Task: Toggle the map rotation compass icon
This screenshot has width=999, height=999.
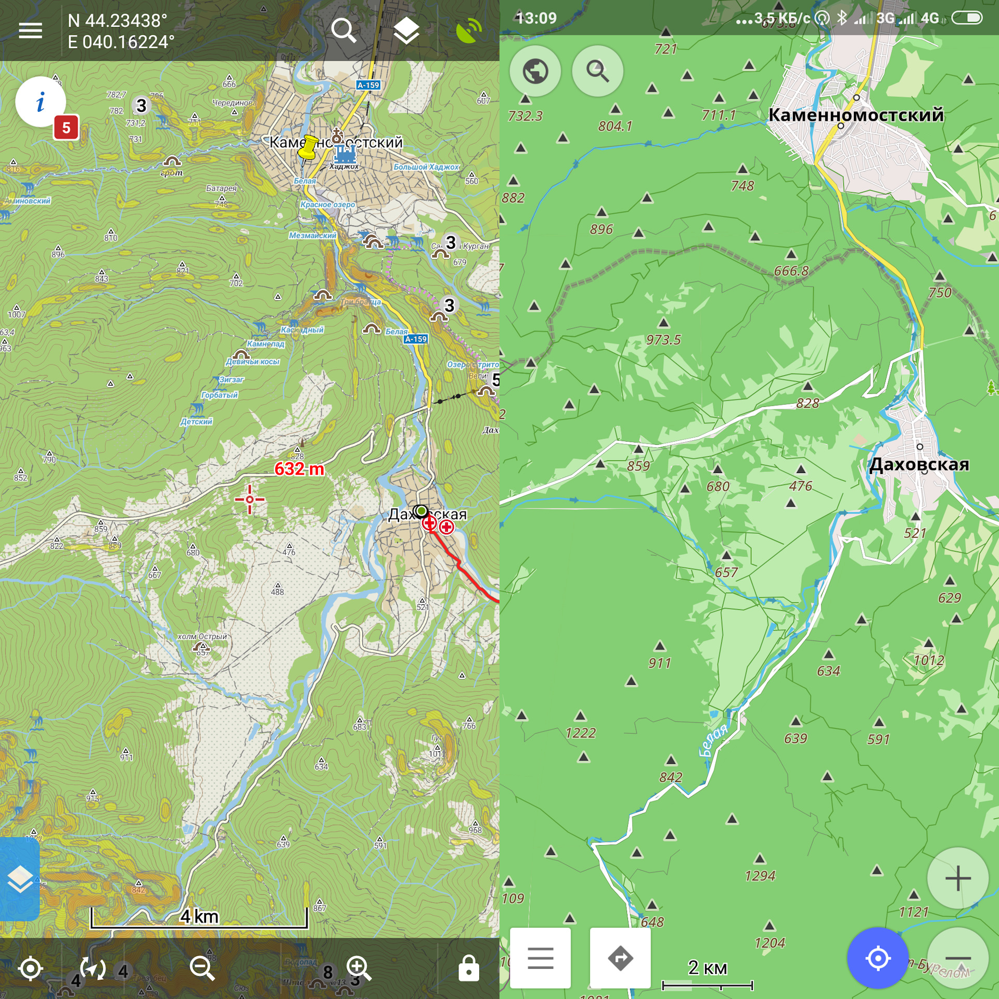Action: pyautogui.click(x=93, y=969)
